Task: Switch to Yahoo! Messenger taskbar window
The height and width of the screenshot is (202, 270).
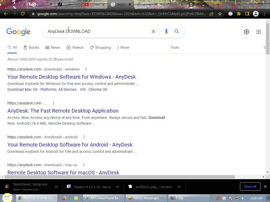Action: [x=146, y=198]
